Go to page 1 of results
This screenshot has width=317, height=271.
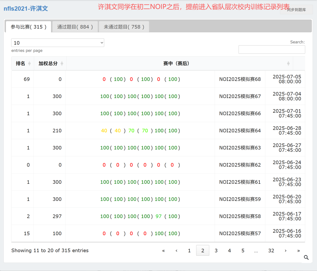[x=189, y=250]
